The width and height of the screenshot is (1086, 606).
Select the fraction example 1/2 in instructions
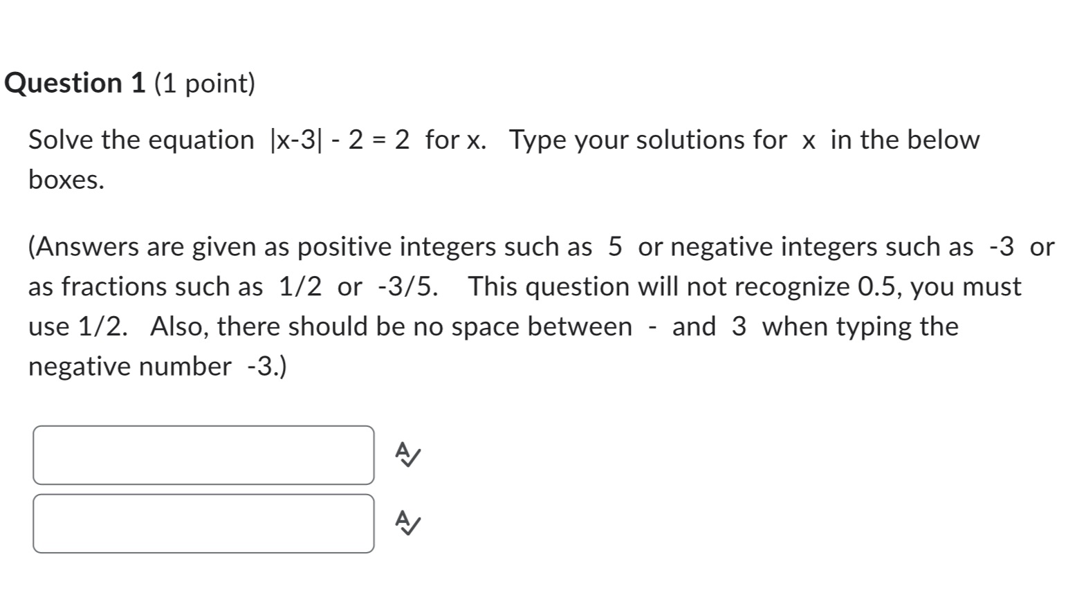(299, 286)
